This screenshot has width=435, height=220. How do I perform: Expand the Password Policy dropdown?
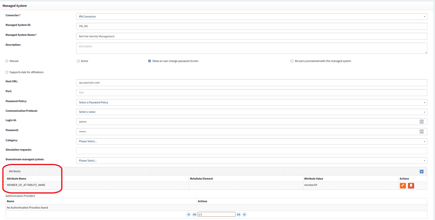tap(252, 103)
